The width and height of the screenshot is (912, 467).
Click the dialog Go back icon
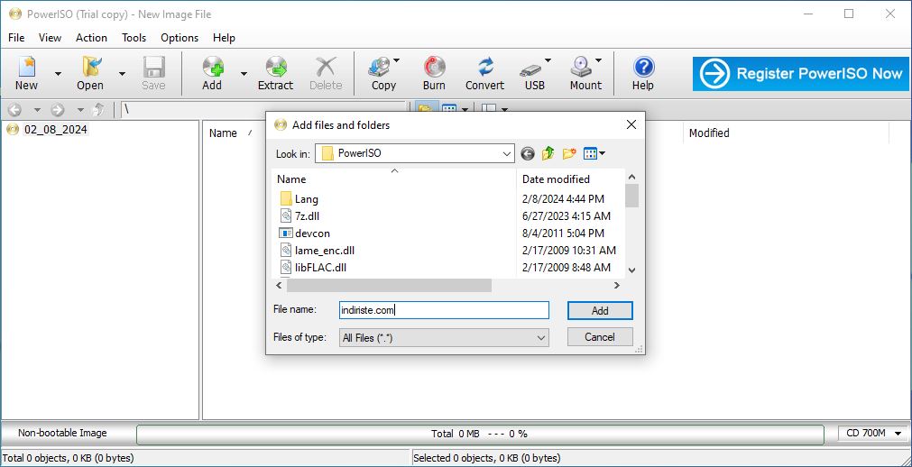click(x=528, y=153)
